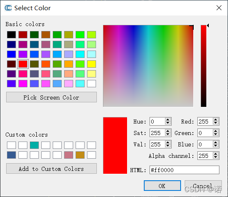Click the middle of the brightness value slider
Viewport: 228px width, 197px height.
click(203, 66)
